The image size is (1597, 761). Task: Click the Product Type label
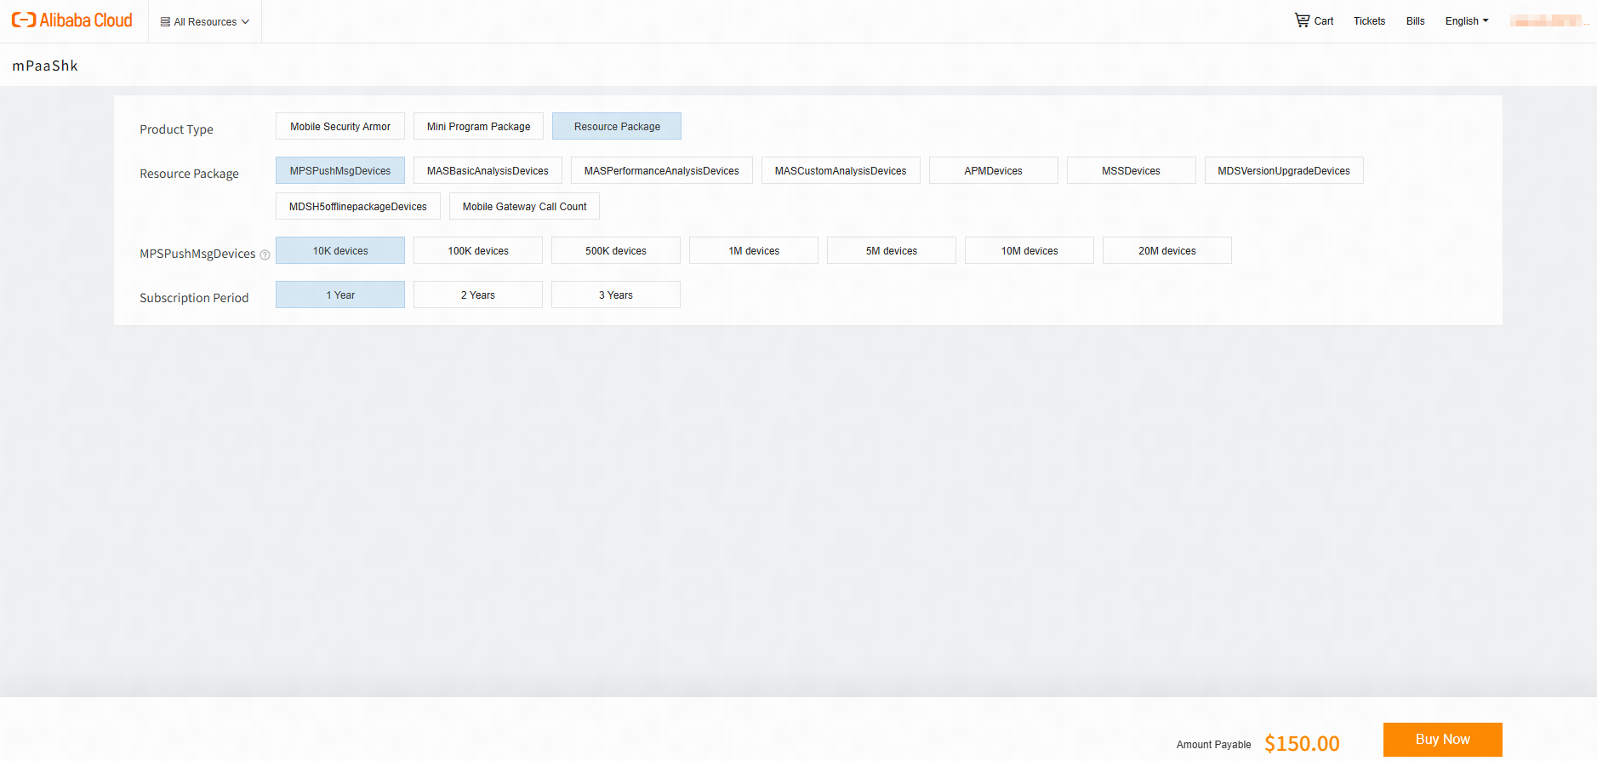176,129
